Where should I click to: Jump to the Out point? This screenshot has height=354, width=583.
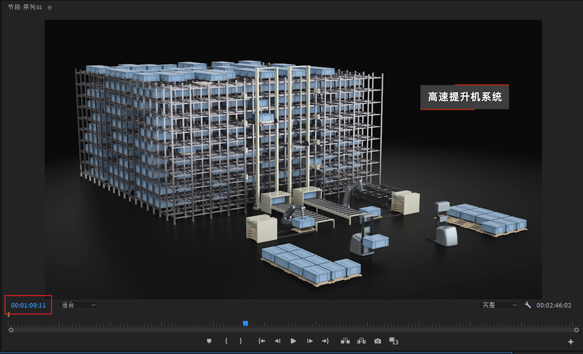326,341
